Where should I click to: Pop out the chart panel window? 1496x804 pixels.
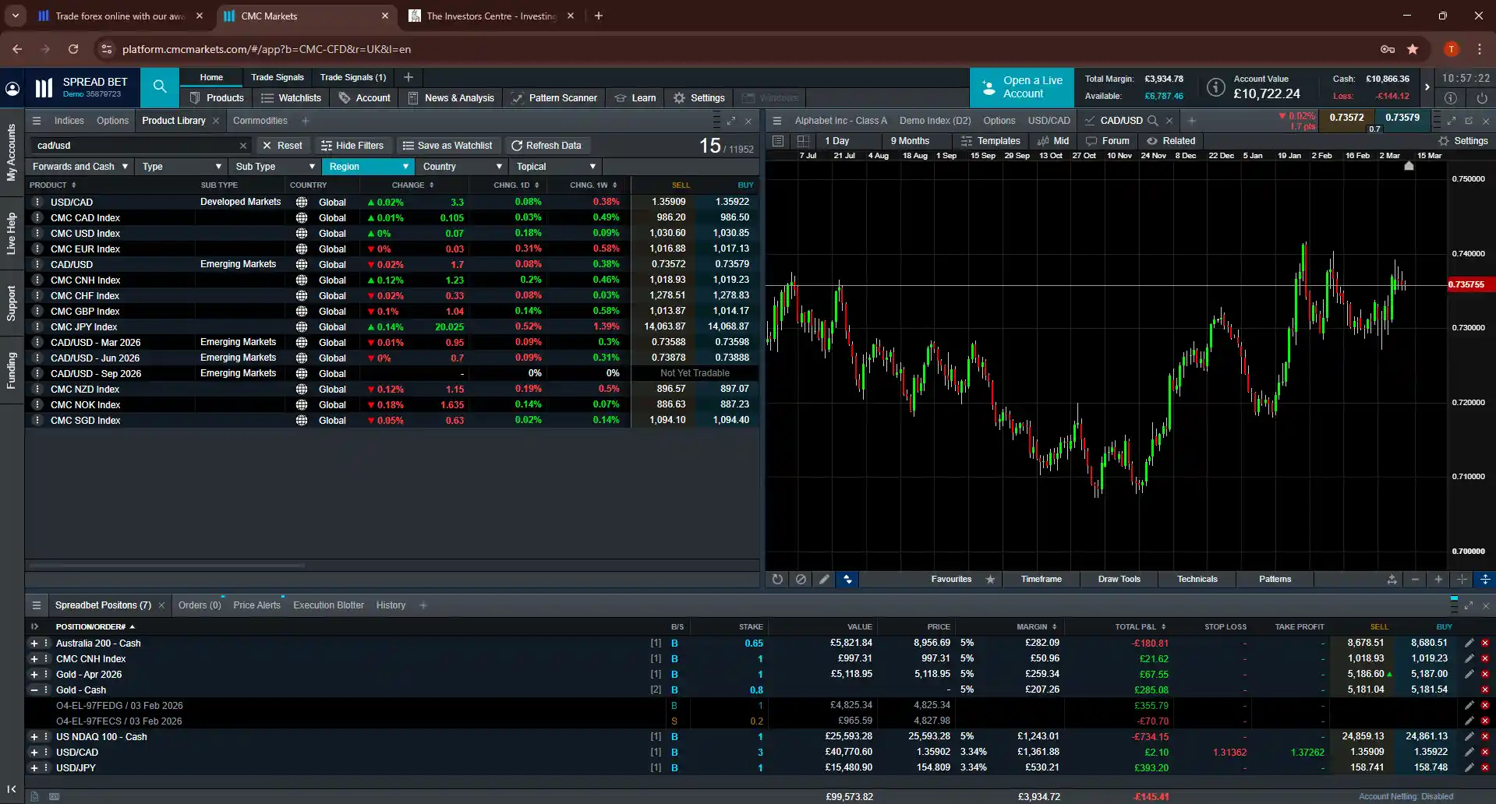coord(1469,121)
